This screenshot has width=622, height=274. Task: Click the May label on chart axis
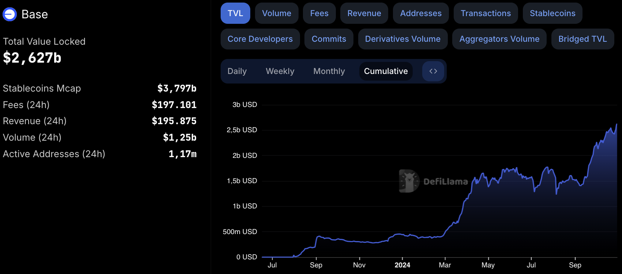tap(488, 265)
